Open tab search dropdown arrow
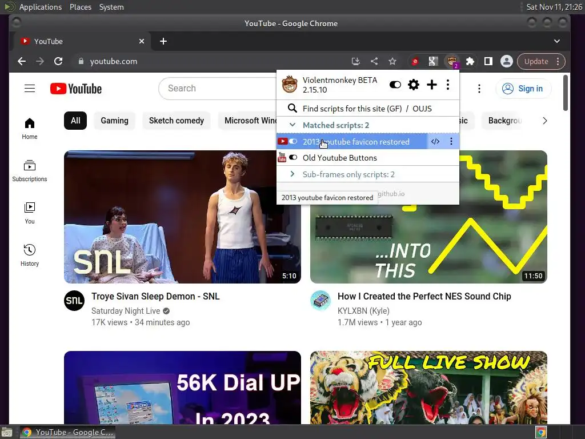Screen dimensions: 585x439 coord(556,41)
